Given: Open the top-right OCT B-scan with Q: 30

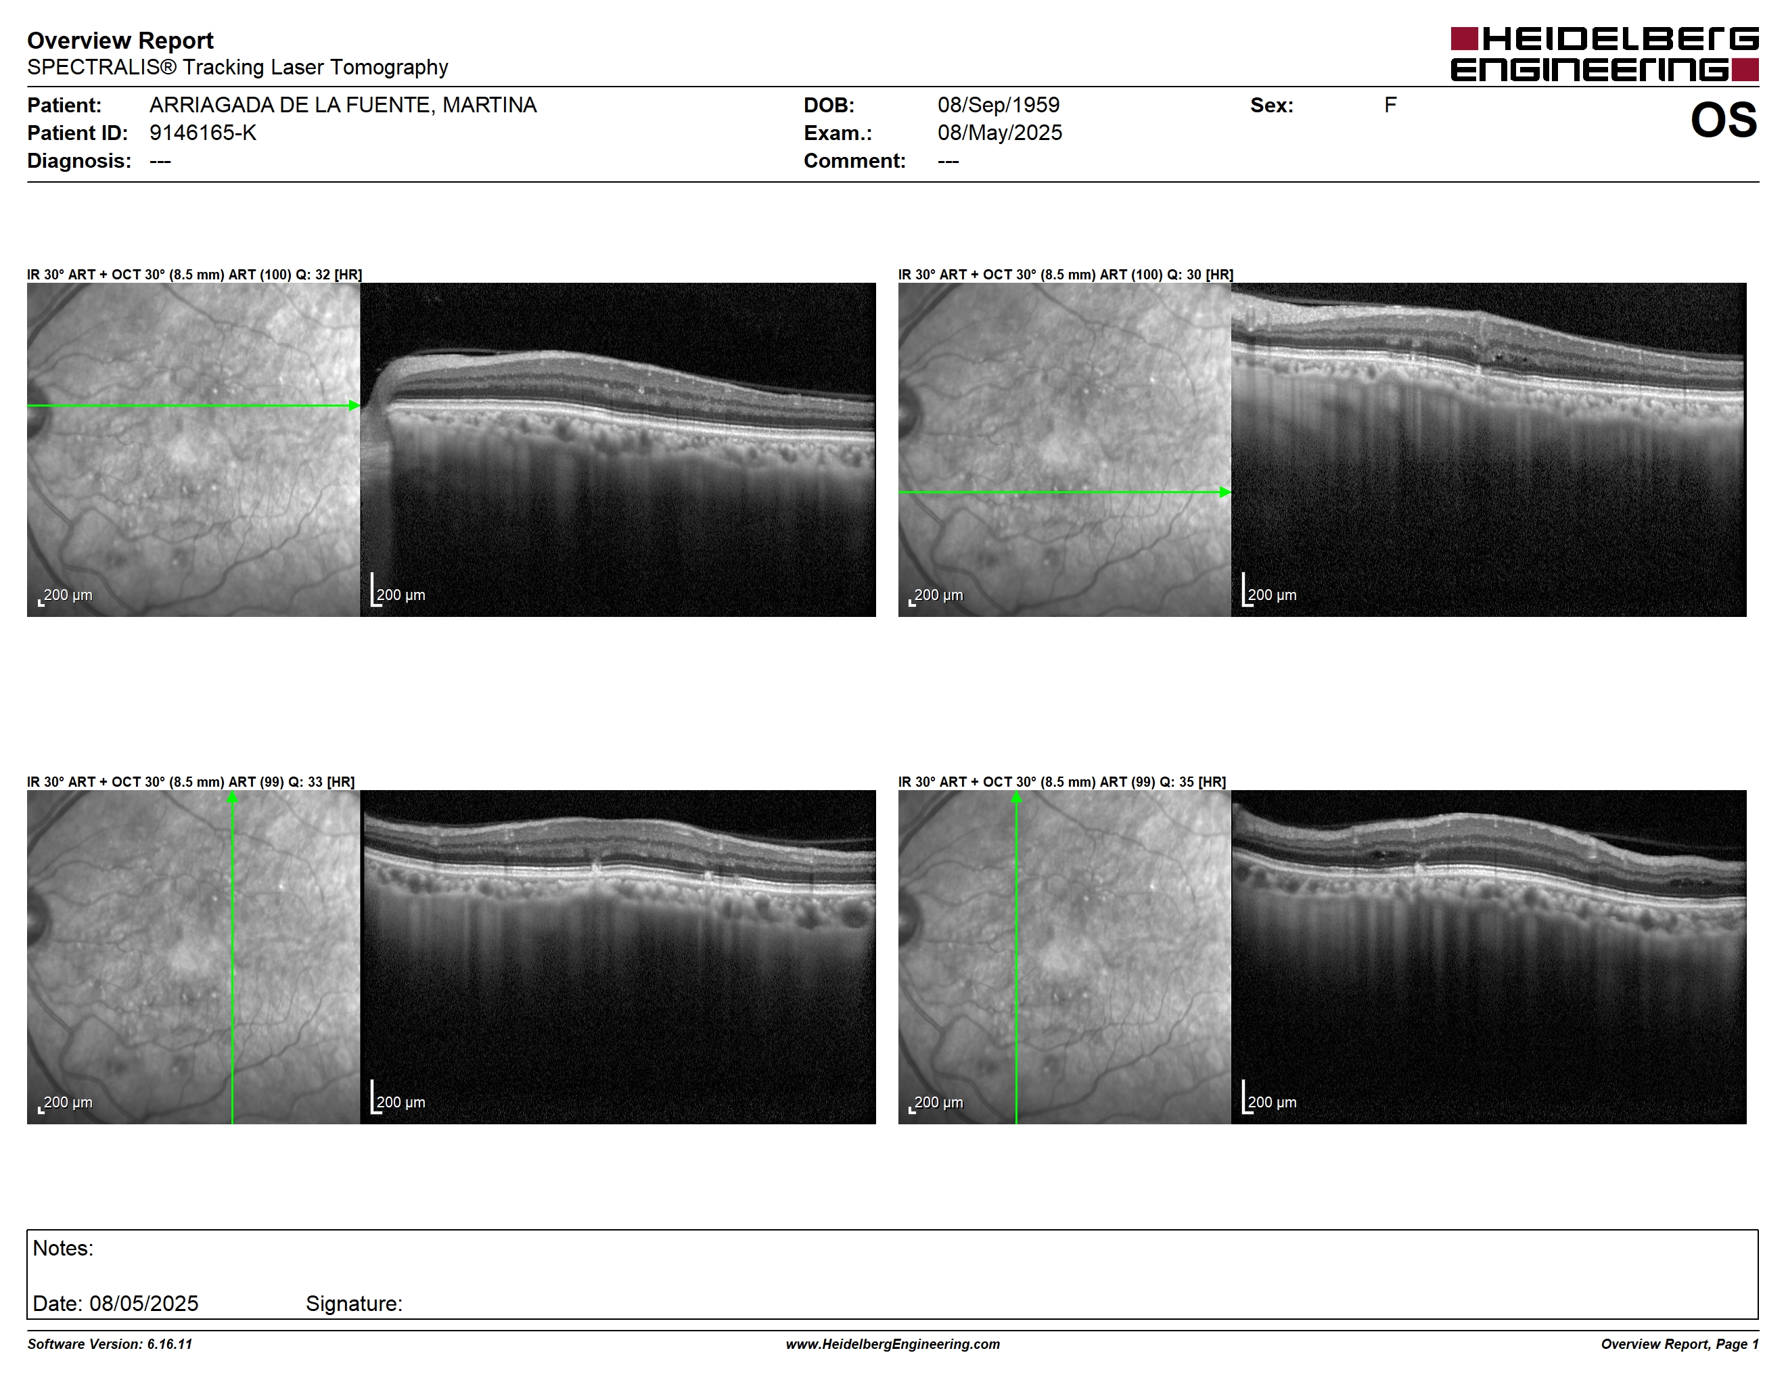Looking at the screenshot, I should pos(1488,450).
